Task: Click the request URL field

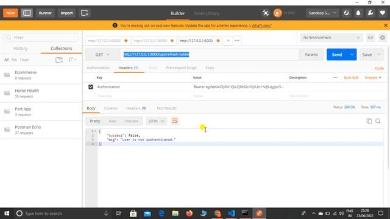Action: (x=210, y=55)
